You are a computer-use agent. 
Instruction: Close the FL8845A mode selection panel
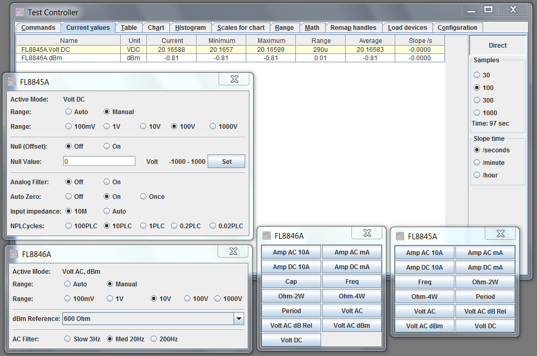pyautogui.click(x=500, y=234)
